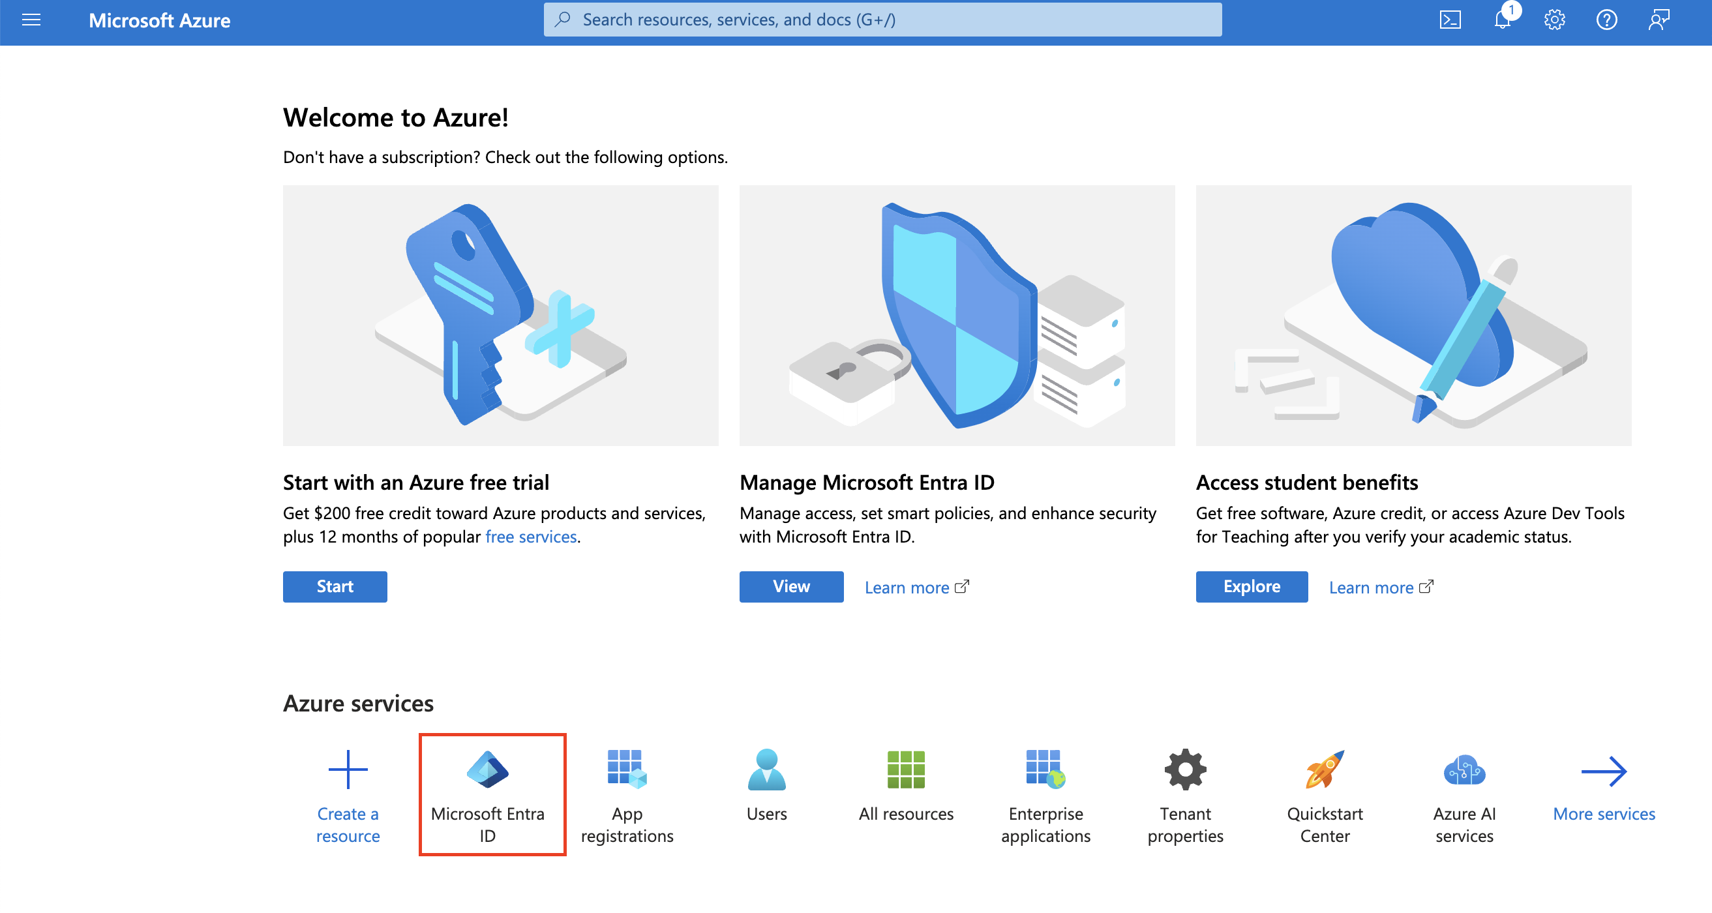Open Learn more beside Explore button

[x=1381, y=588]
